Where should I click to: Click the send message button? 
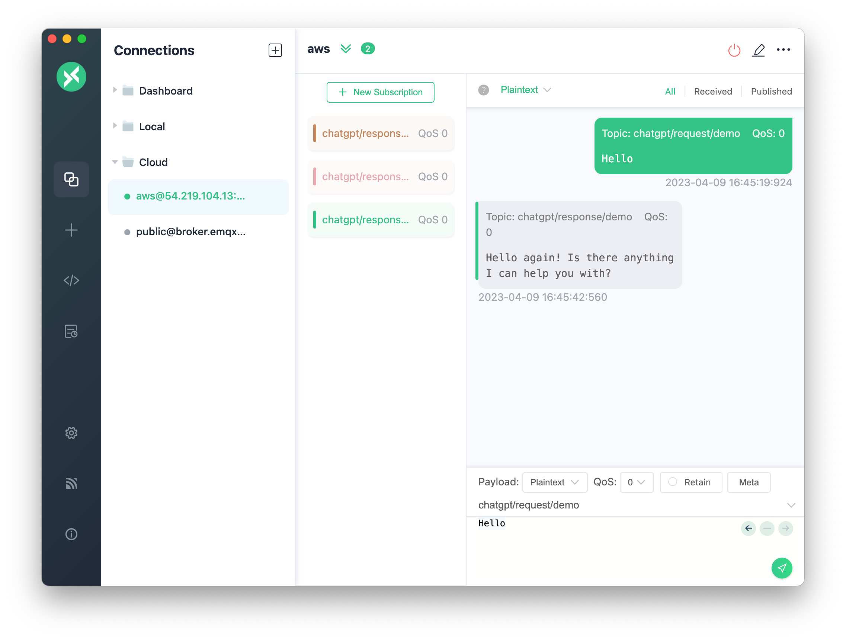782,568
